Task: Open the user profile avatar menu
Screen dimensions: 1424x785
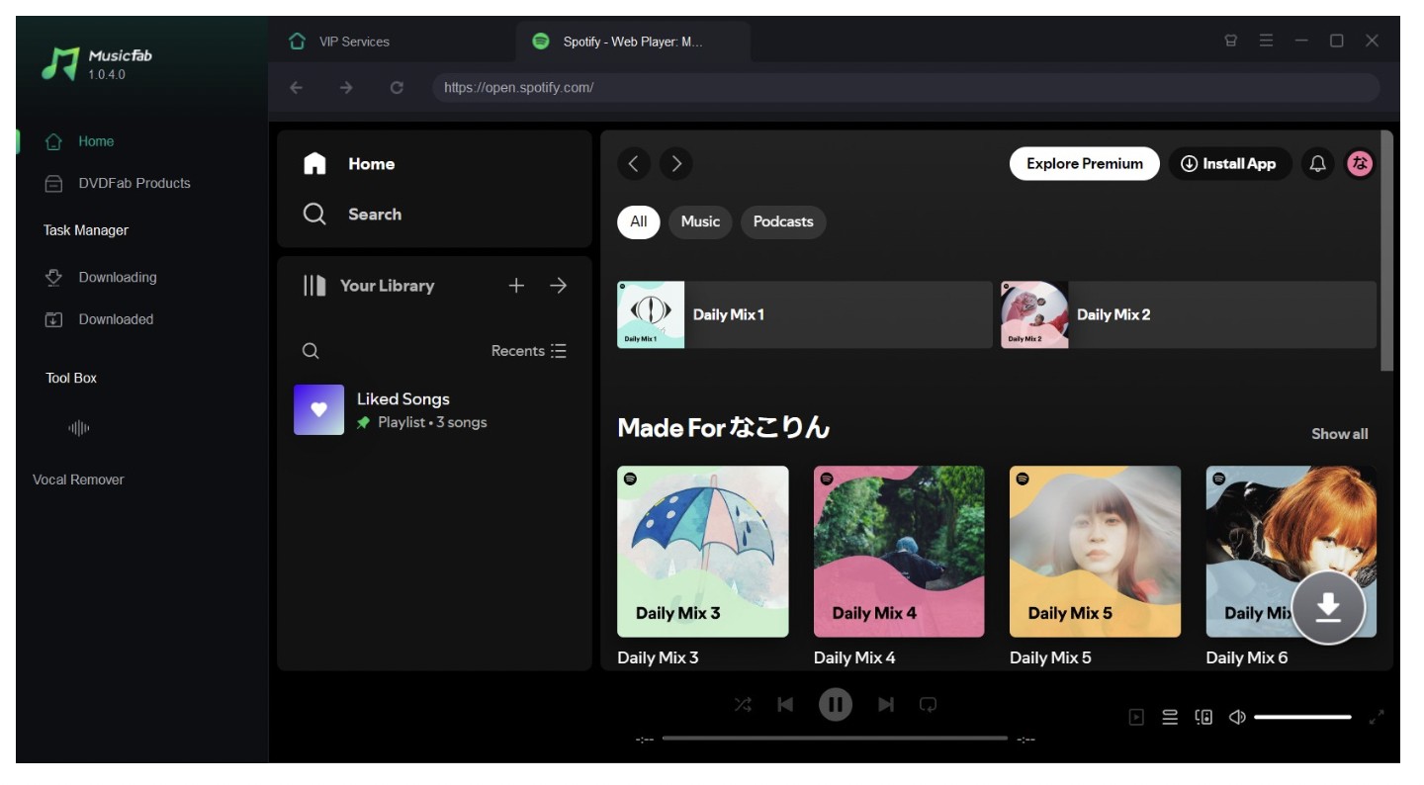Action: 1360,164
